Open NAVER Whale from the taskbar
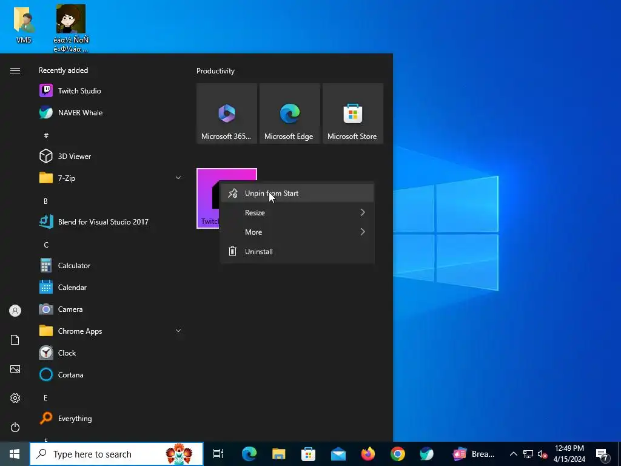Screen dimensions: 621x466 (426, 454)
